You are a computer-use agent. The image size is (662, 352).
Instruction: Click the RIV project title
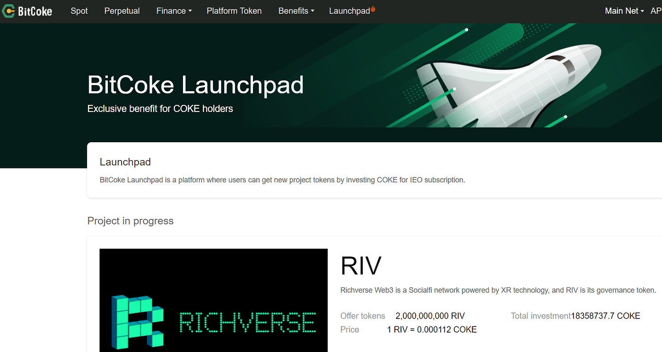pyautogui.click(x=361, y=266)
